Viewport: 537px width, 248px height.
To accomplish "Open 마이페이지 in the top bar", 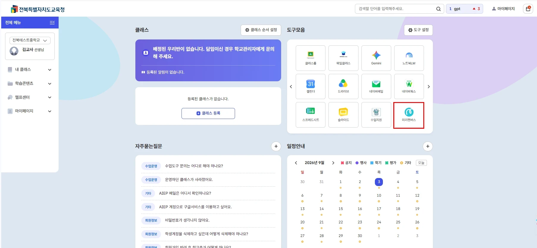I will coord(503,9).
